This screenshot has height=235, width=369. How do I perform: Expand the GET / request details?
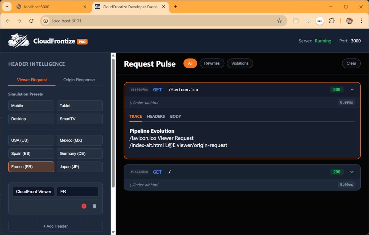tap(352, 172)
